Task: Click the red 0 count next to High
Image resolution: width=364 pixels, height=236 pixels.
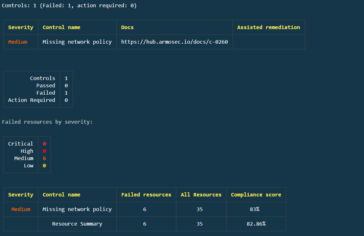Action: [44, 151]
